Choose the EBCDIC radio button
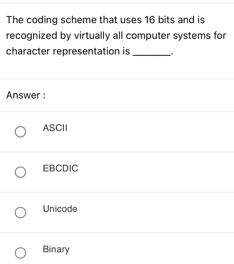Screen dimensions: 234x264 point(20,172)
